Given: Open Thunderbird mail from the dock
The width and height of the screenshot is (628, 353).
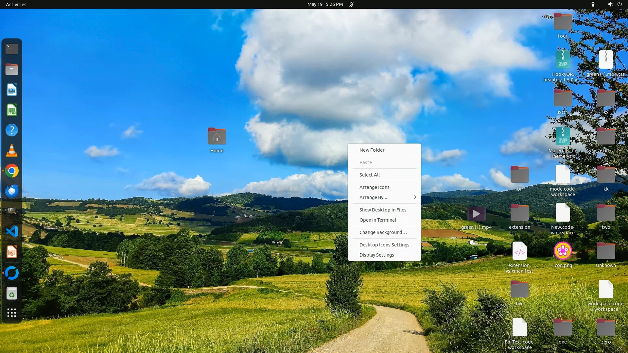Looking at the screenshot, I should pyautogui.click(x=12, y=191).
